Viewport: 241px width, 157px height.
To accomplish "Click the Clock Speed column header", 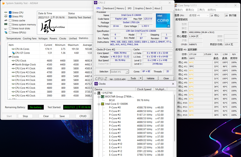I will pyautogui.click(x=144, y=89).
